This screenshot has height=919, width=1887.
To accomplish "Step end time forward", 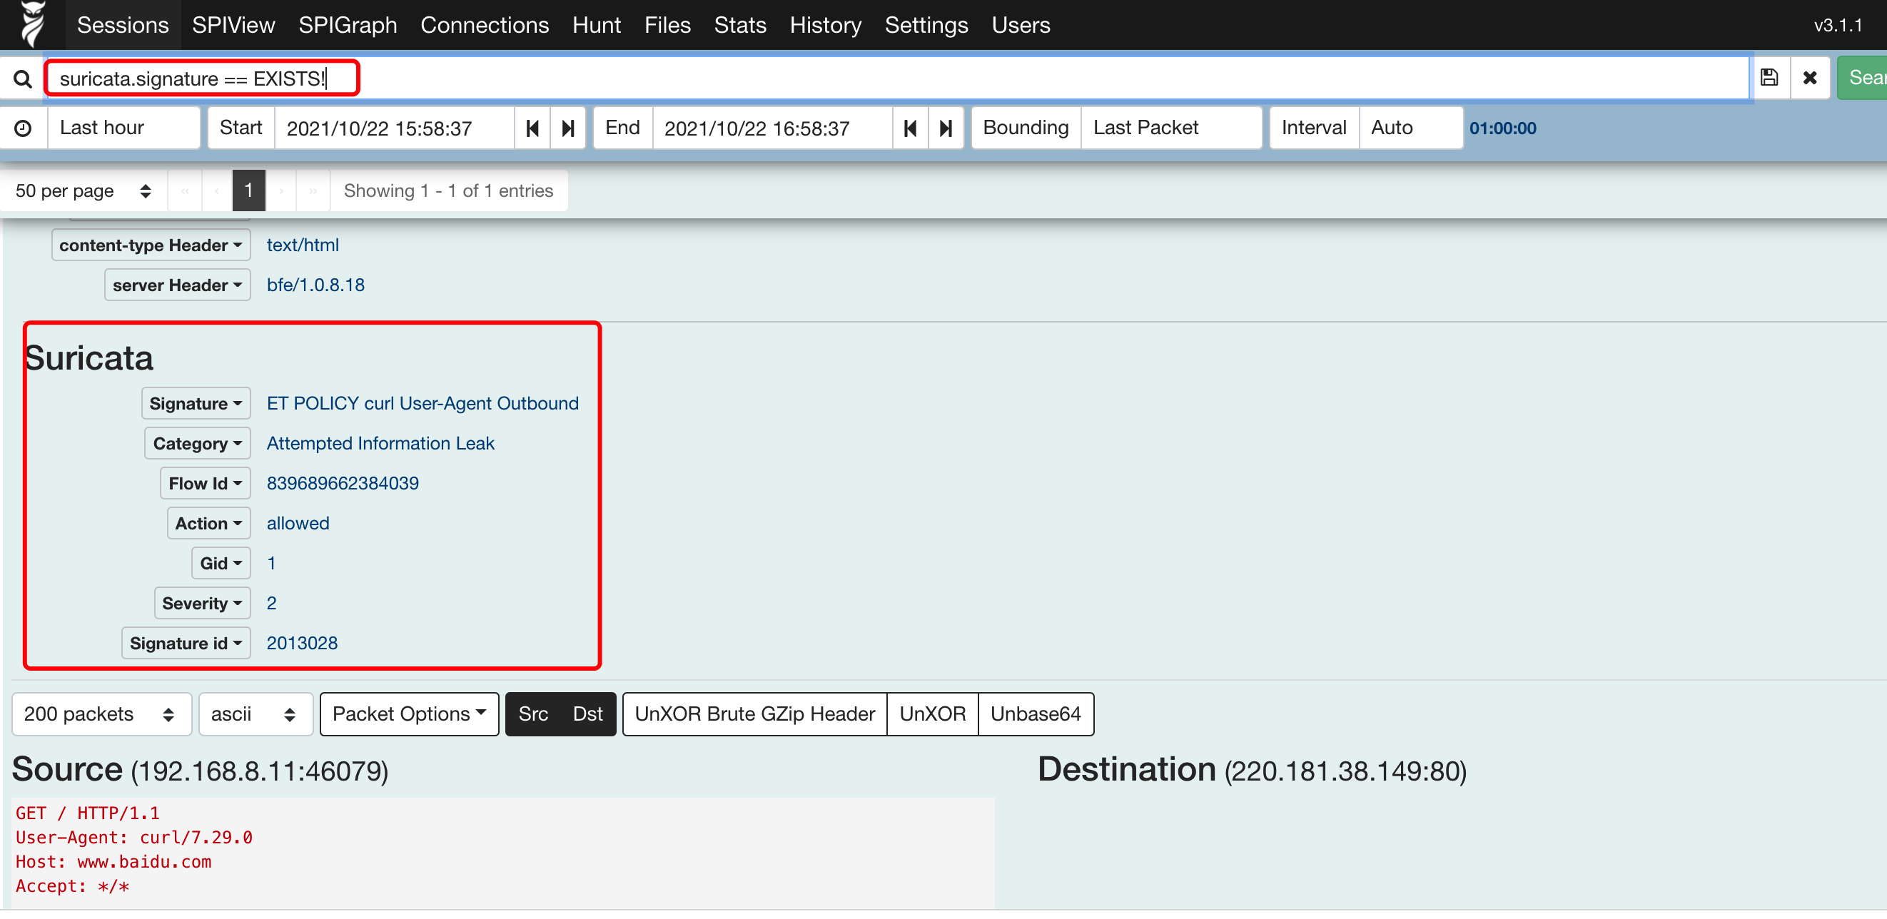I will [x=946, y=128].
